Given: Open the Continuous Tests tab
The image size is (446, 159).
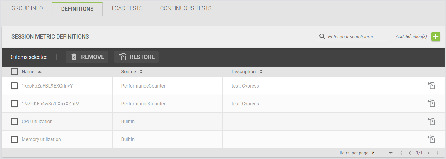Looking at the screenshot, I should point(186,8).
